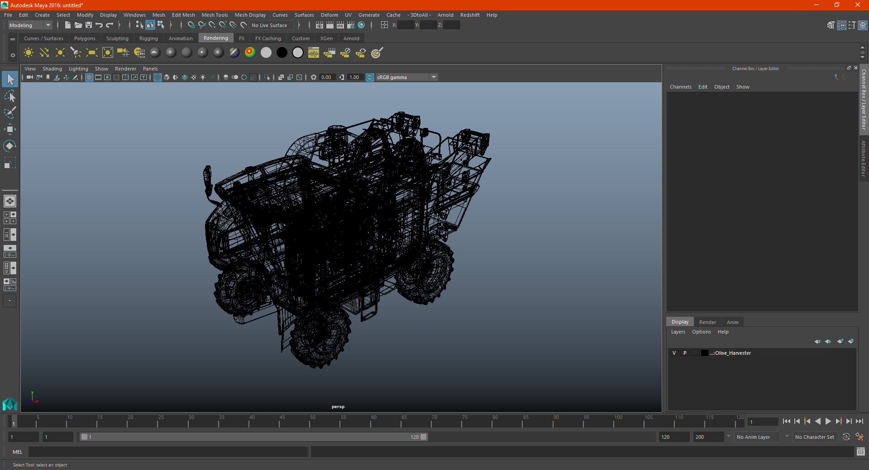Toggle snap to grids magnet icon
The height and width of the screenshot is (470, 869).
(x=191, y=25)
